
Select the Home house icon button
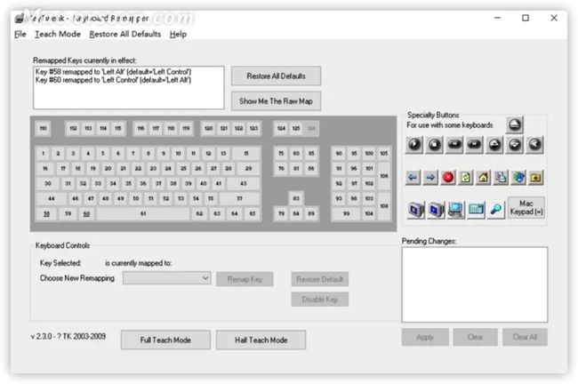pos(483,178)
